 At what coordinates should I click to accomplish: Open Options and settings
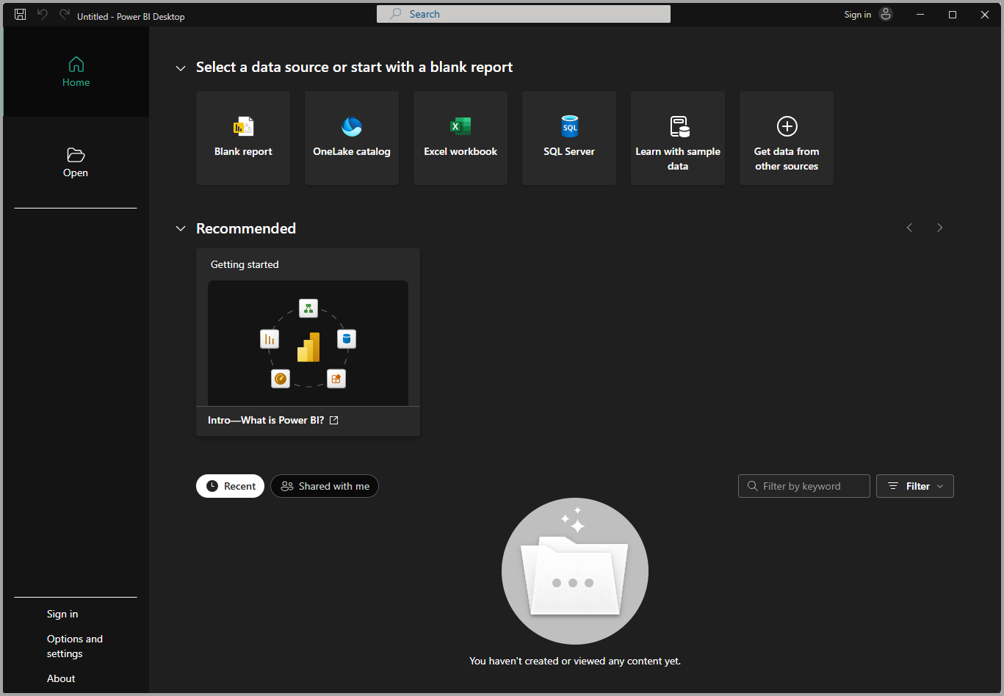pos(74,646)
